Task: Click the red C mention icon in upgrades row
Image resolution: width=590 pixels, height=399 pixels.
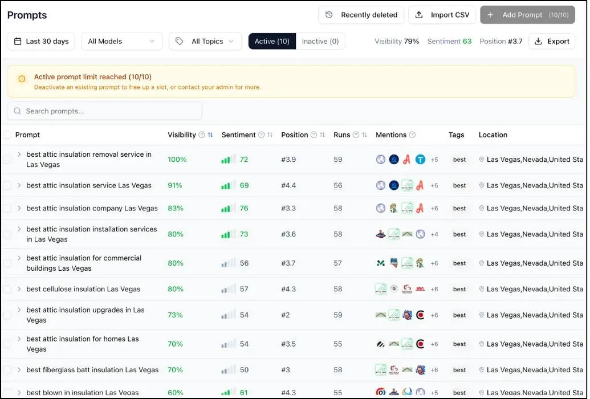Action: [420, 315]
